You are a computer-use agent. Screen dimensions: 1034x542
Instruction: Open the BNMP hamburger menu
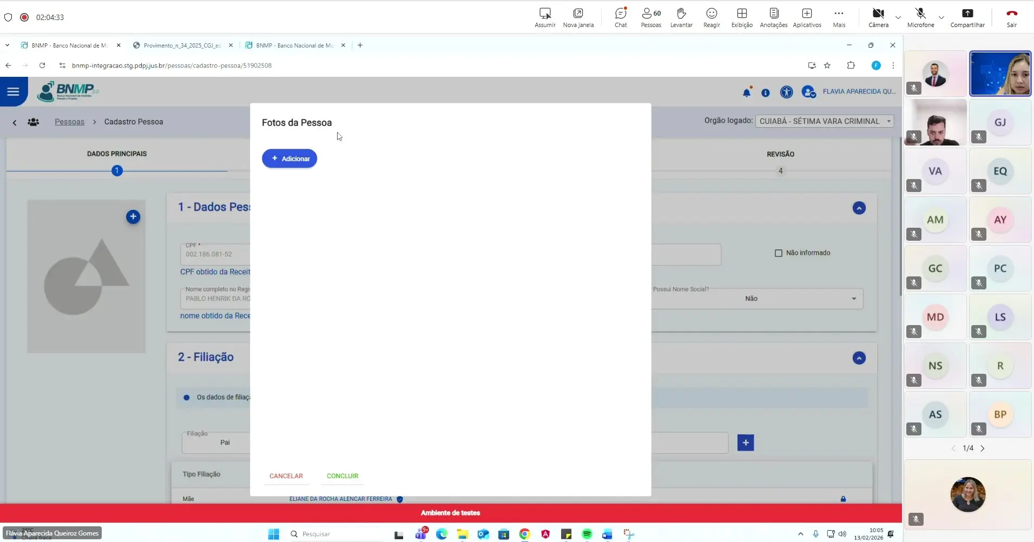coord(13,91)
